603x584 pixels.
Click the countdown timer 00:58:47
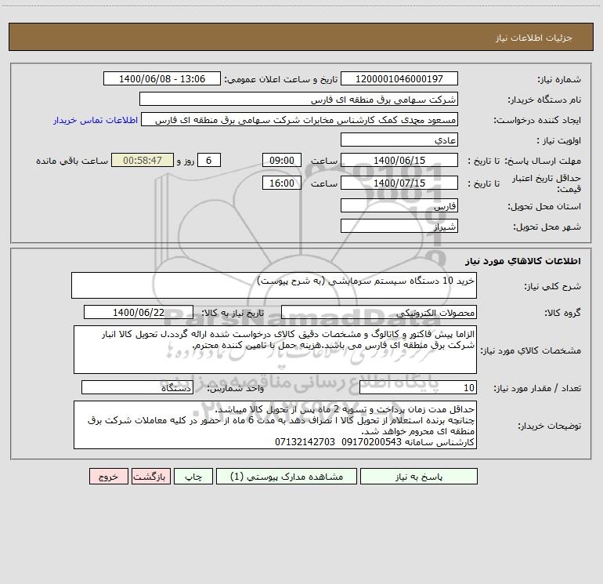[x=143, y=160]
